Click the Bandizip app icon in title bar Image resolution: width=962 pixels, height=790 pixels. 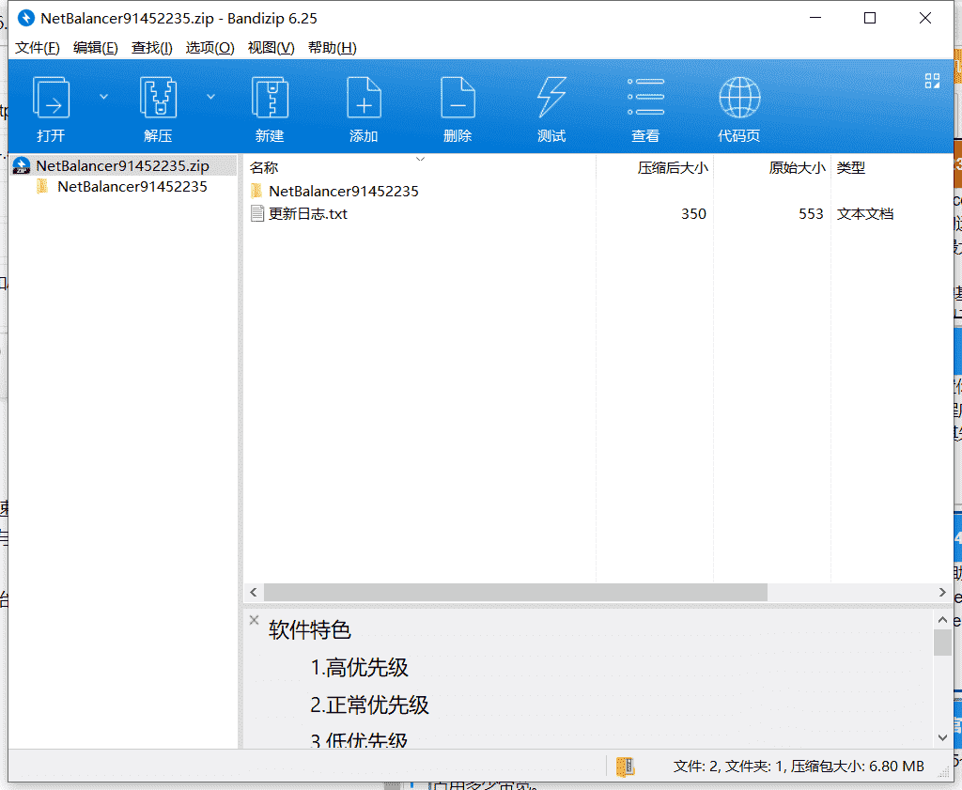click(x=25, y=19)
